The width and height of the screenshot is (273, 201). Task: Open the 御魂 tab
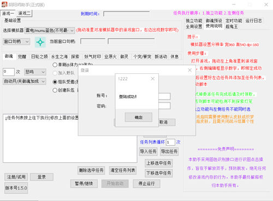tap(9, 56)
